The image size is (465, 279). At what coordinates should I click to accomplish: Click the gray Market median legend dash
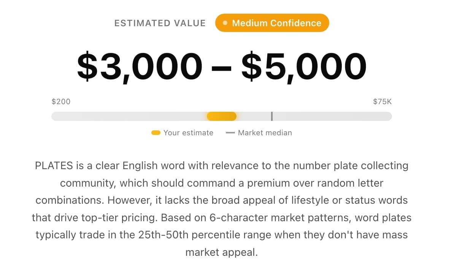point(230,133)
